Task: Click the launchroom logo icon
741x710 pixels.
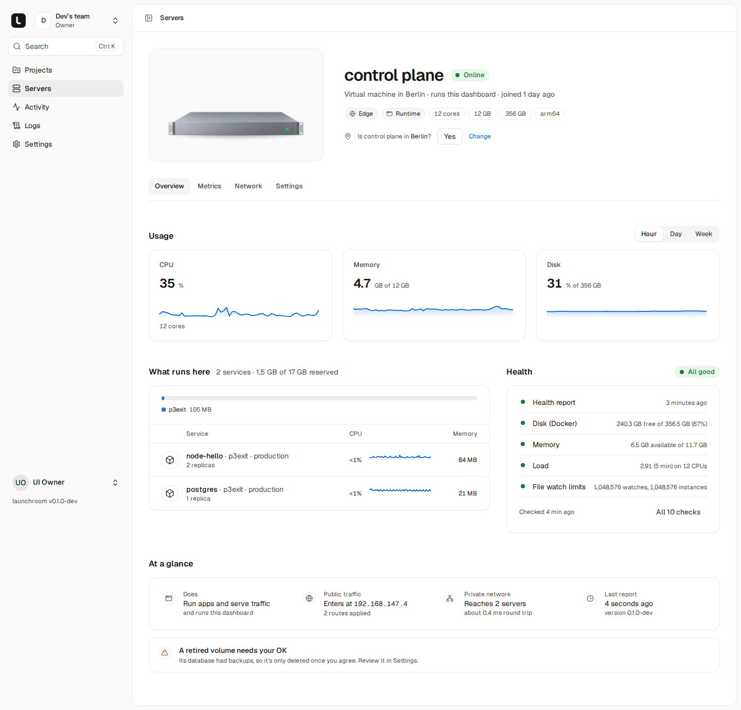Action: tap(19, 21)
